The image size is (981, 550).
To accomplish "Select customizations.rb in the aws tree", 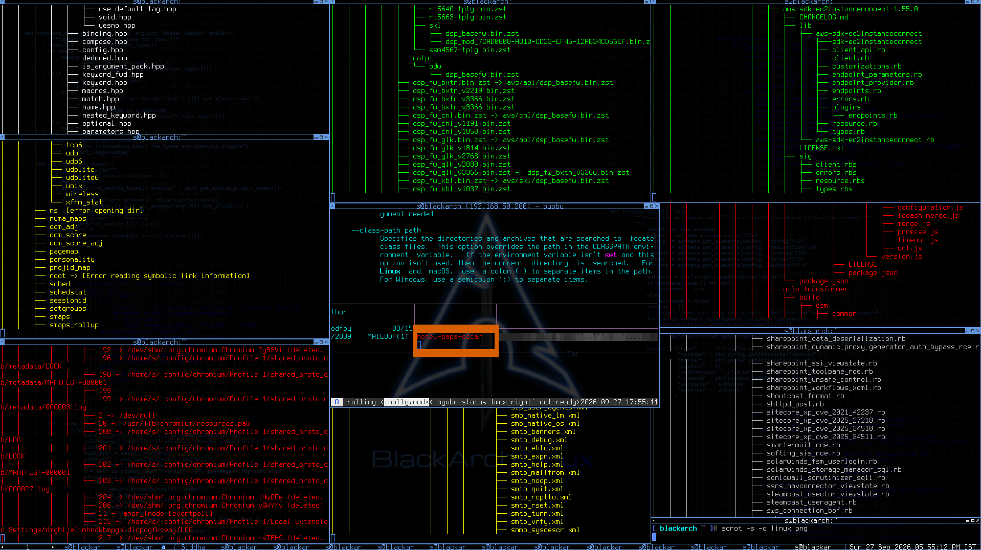I will (866, 66).
